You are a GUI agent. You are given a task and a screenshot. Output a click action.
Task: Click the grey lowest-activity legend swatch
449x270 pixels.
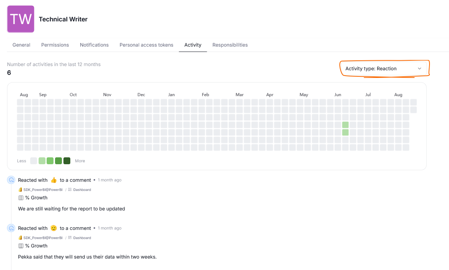pos(34,161)
